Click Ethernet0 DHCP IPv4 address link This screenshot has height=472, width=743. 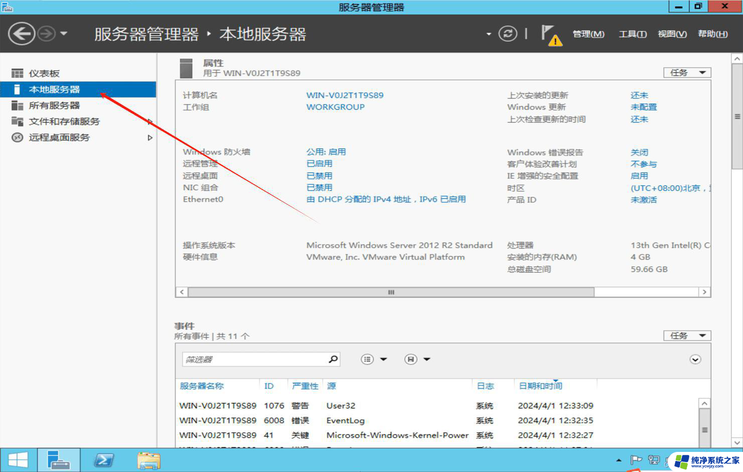(x=386, y=199)
